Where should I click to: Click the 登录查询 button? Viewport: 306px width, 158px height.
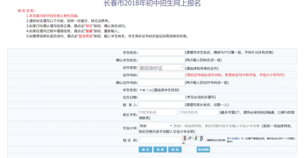[203, 149]
